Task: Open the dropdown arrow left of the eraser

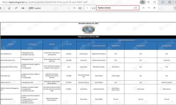Action: pyautogui.click(x=4, y=8)
